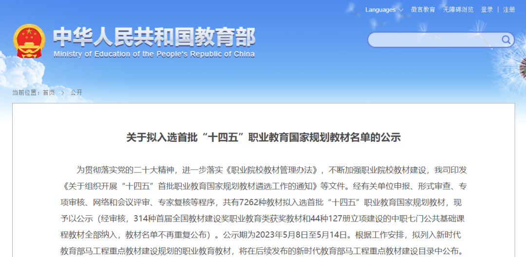This screenshot has height=257, width=526.
Task: Click the 中华人民共和国教育部 site title
Action: 154,37
